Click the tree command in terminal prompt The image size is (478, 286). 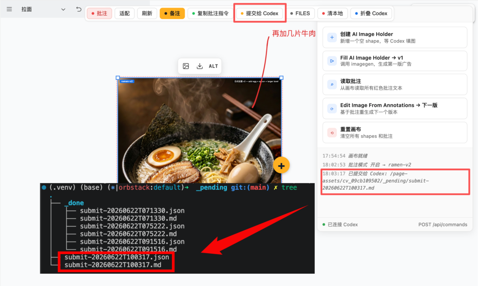pos(289,187)
